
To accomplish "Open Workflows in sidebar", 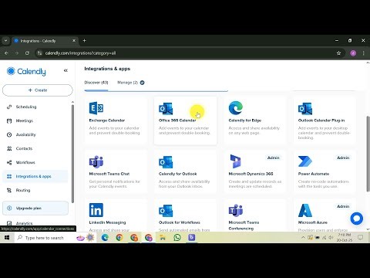I will [x=25, y=162].
